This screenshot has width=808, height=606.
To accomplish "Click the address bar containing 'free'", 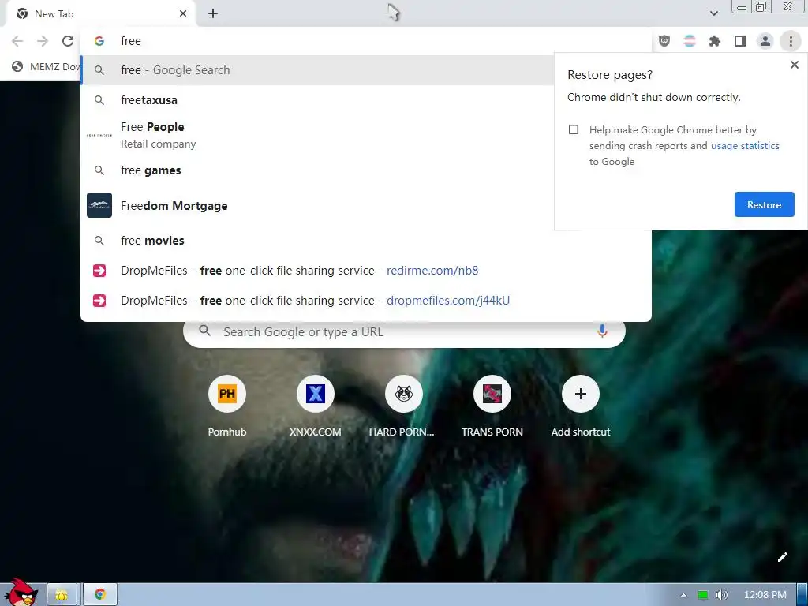I will (x=366, y=41).
